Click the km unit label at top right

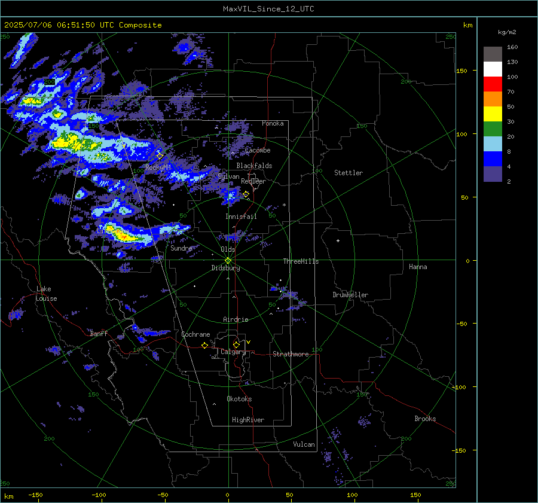point(468,25)
